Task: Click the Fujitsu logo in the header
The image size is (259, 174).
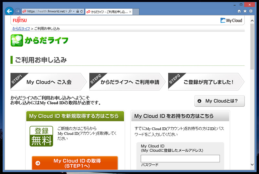Action: point(20,20)
